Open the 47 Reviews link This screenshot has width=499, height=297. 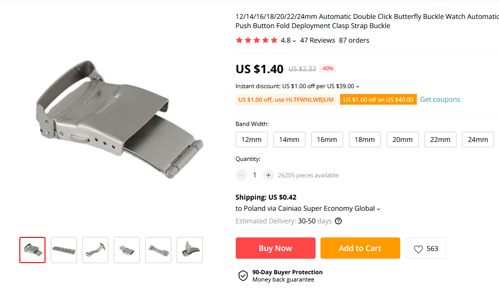point(318,40)
